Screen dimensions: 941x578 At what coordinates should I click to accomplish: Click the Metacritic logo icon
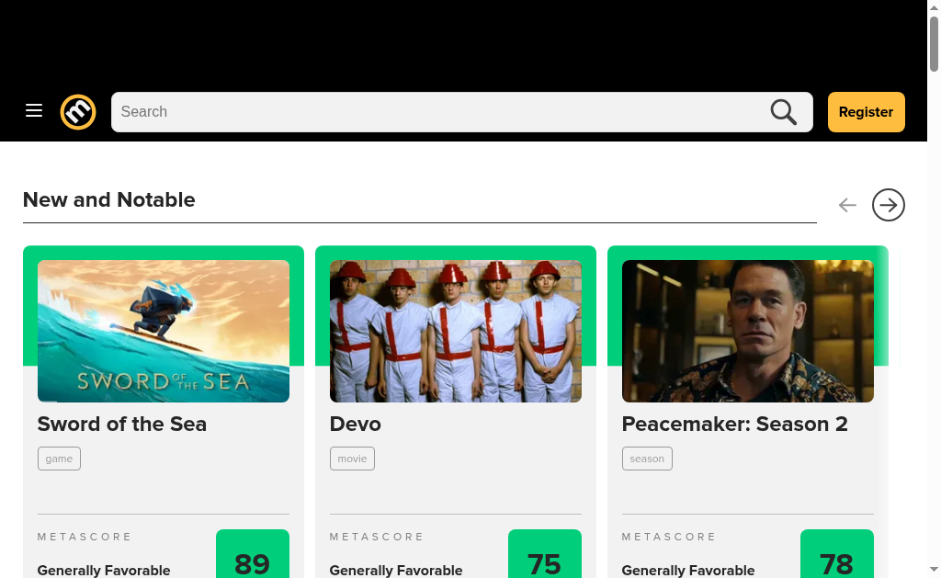tap(78, 112)
